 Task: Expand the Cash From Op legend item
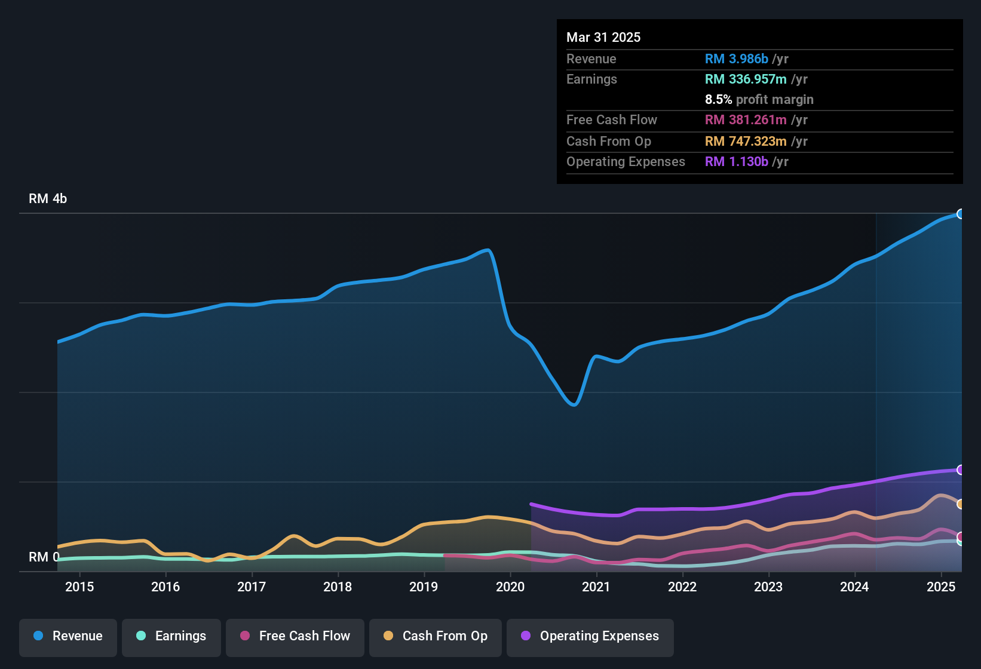coord(435,636)
